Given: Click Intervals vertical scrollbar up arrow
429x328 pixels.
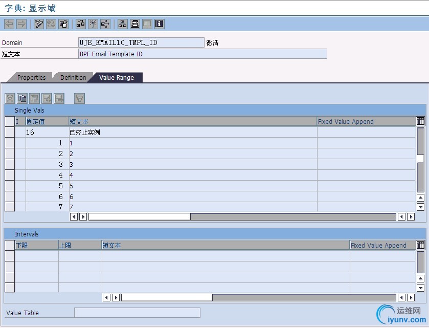Looking at the screenshot, I should [x=420, y=278].
